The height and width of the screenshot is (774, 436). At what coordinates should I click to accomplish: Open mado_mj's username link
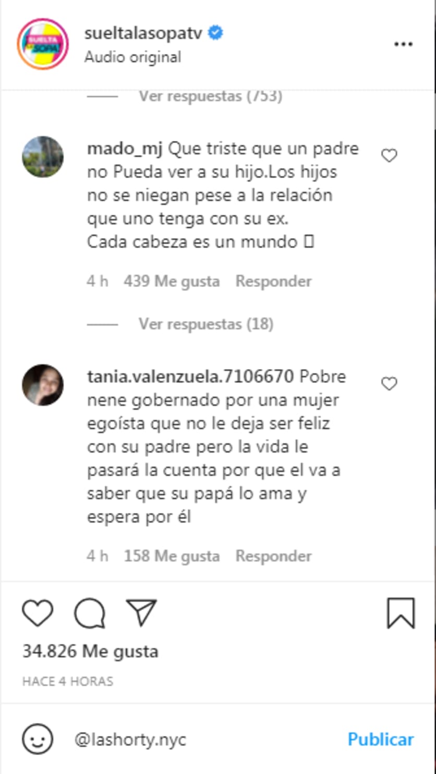125,149
